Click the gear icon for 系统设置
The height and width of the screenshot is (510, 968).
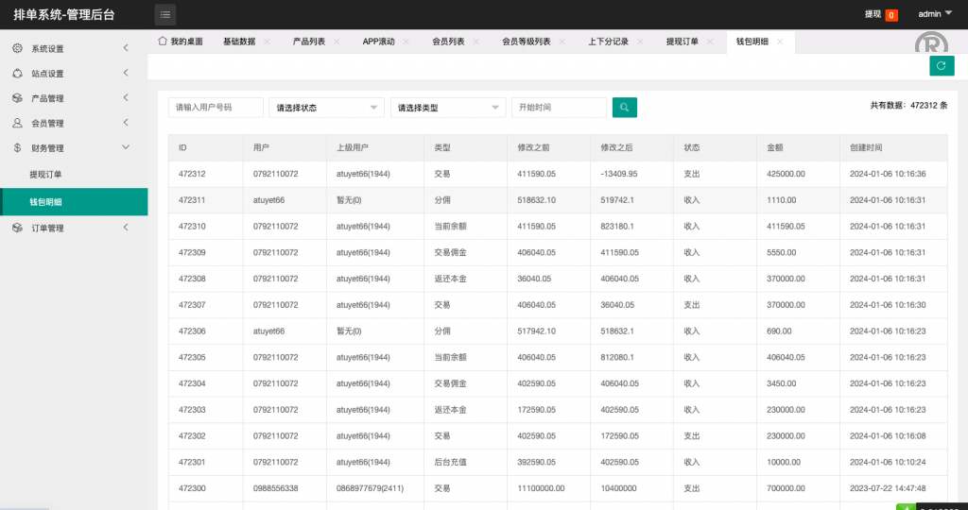[x=17, y=48]
